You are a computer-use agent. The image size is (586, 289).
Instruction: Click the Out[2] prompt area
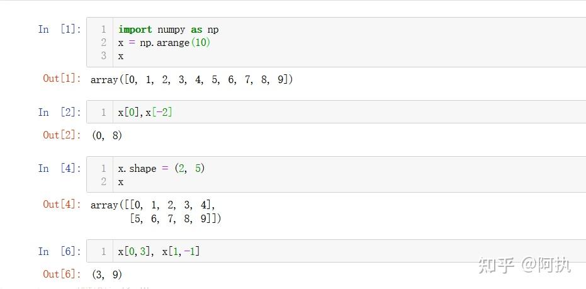pos(62,135)
